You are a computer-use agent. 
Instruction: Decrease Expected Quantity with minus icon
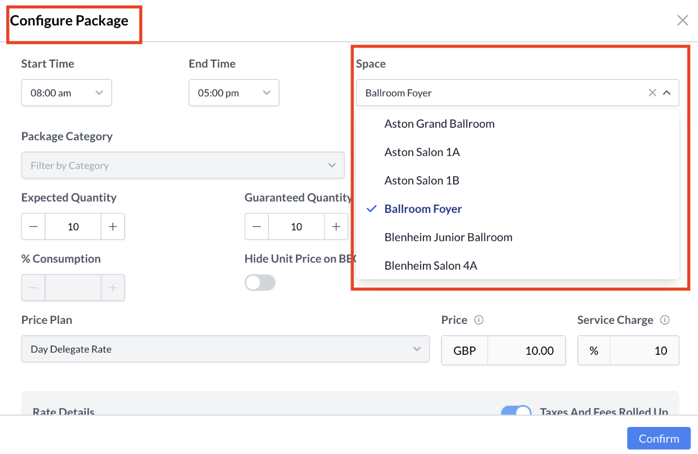click(x=33, y=226)
